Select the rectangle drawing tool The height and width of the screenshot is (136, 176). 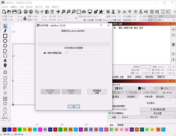(5, 36)
